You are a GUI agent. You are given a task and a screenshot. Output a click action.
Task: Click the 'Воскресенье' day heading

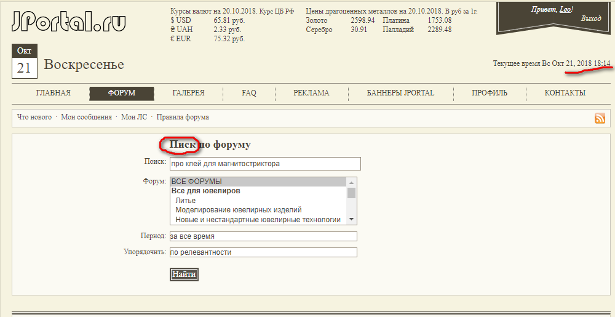click(x=84, y=65)
